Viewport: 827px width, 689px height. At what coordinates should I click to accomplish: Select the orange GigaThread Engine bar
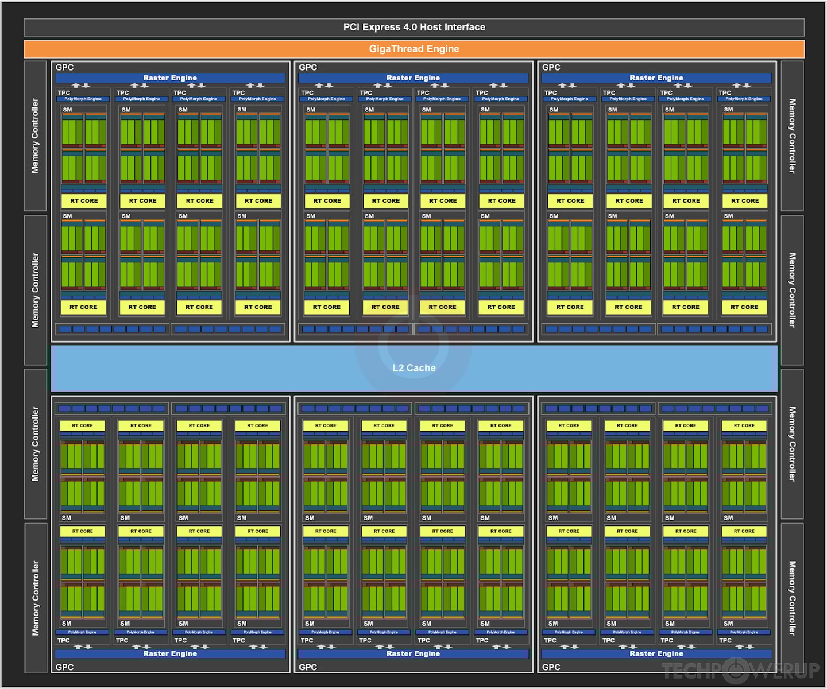414,49
